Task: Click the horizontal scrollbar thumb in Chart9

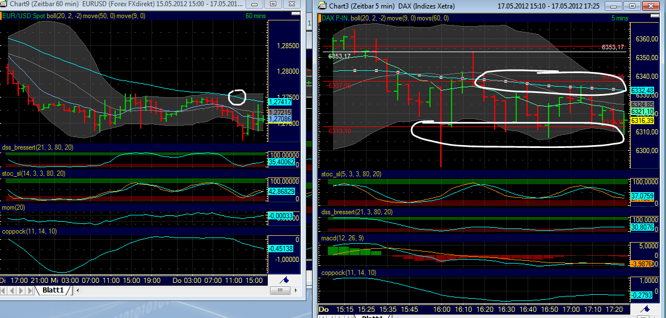Action: [280, 291]
